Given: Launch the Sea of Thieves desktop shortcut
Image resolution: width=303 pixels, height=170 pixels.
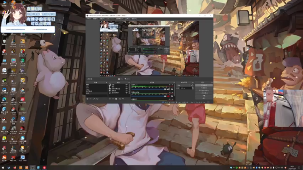Looking at the screenshot, I should click(x=23, y=62).
